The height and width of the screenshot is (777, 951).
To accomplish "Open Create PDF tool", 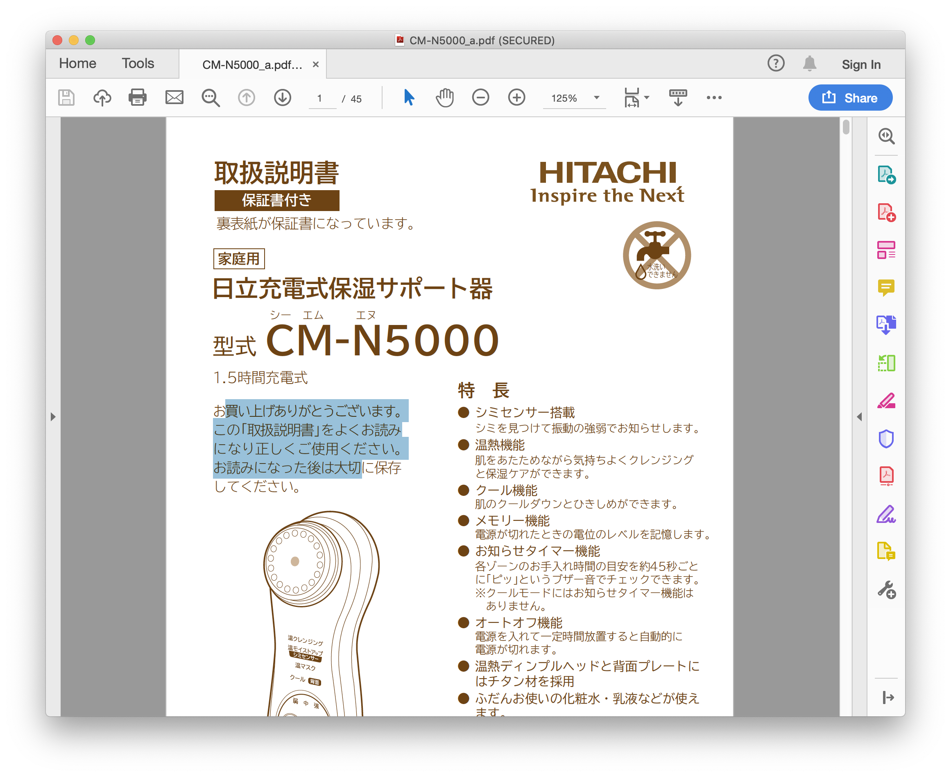I will click(887, 213).
